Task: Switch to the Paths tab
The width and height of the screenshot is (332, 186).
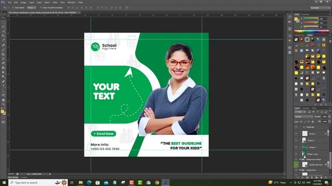Action: 314,108
